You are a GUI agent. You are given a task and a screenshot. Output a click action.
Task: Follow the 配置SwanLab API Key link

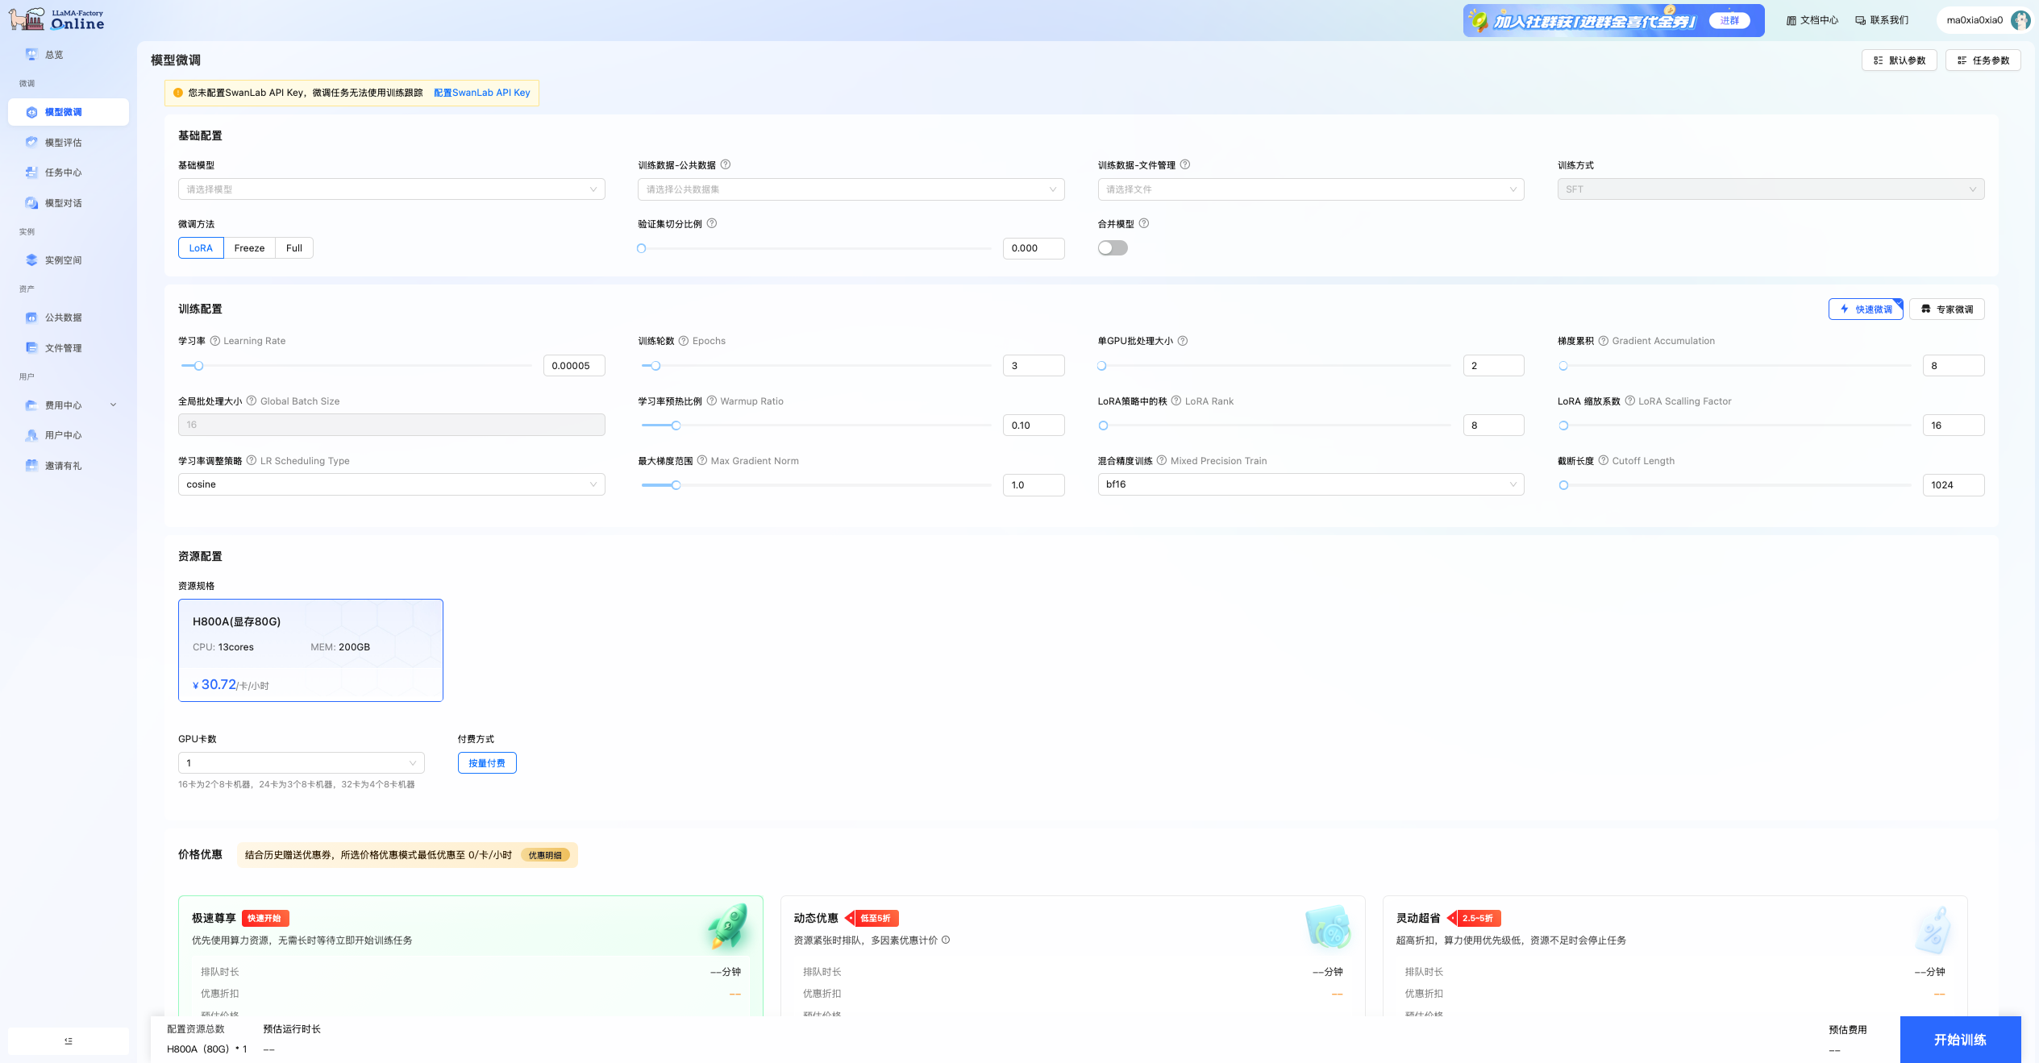pos(481,93)
